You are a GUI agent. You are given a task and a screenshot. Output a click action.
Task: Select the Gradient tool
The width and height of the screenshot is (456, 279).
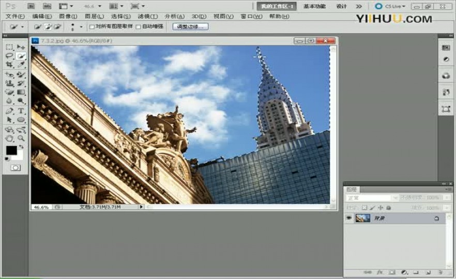(x=21, y=92)
